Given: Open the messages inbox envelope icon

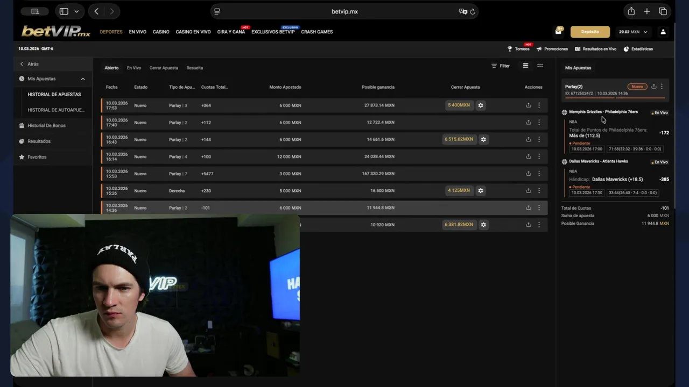Looking at the screenshot, I should pos(558,32).
